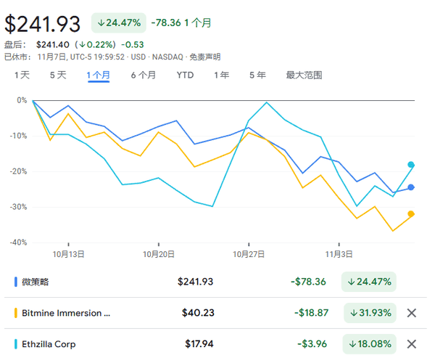Show the 最大范围 chart range
Screen dimensions: 435x358
pyautogui.click(x=304, y=75)
